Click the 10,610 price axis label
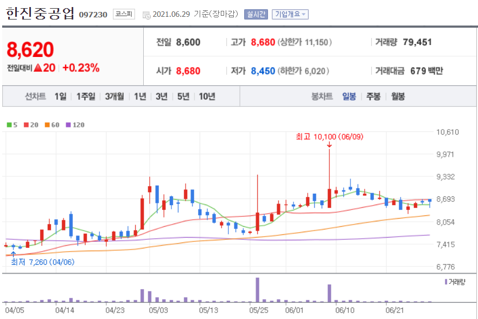The height and width of the screenshot is (319, 478). (x=447, y=132)
